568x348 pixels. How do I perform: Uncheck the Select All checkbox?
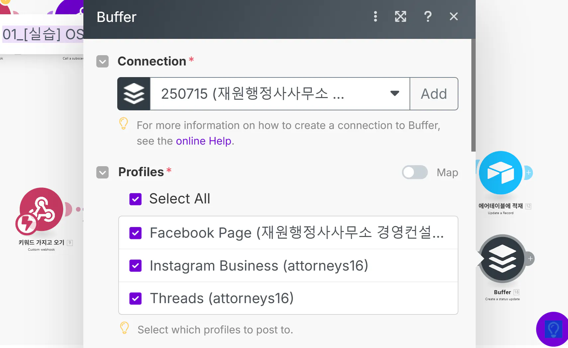136,199
